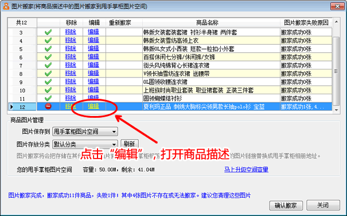The width and height of the screenshot is (347, 216).
Task: Click the red failure icon in row 12
Action: coord(48,106)
